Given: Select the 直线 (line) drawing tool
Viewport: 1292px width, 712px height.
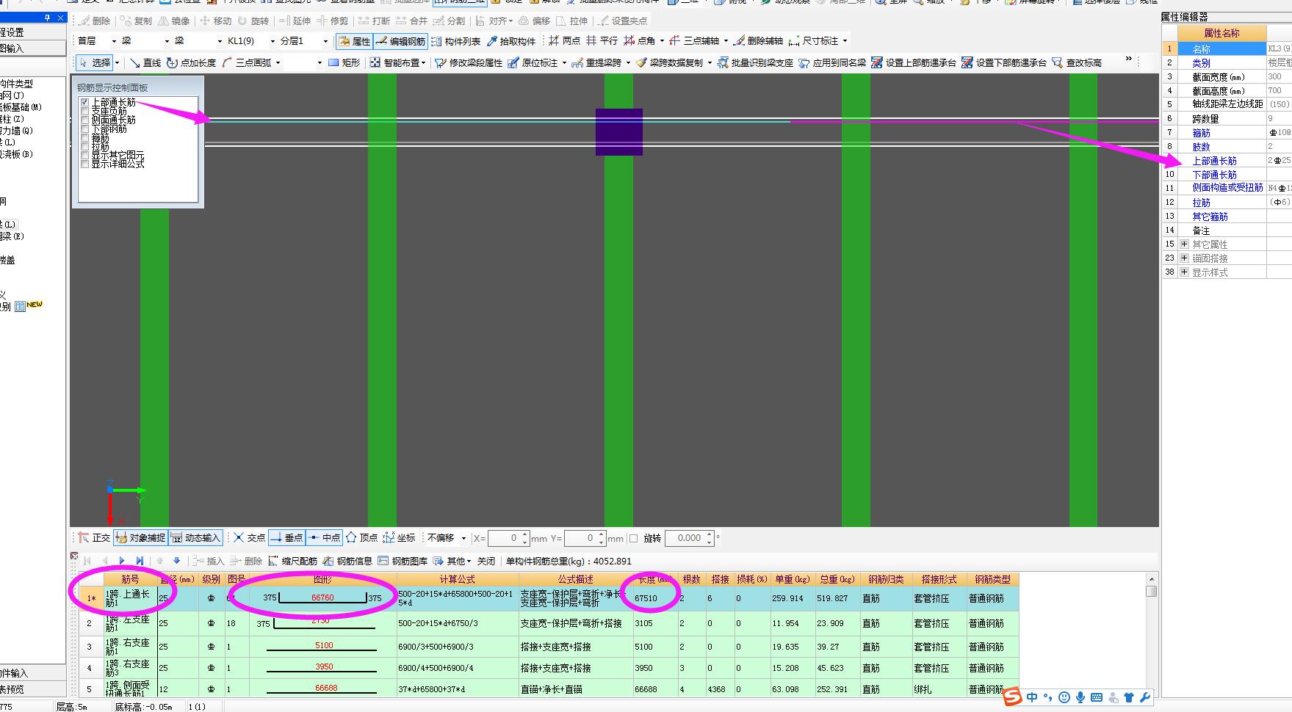Looking at the screenshot, I should coord(145,62).
